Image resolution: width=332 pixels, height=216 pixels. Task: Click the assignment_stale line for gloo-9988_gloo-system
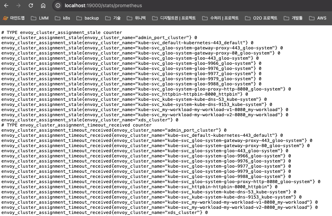pyautogui.click(x=131, y=84)
